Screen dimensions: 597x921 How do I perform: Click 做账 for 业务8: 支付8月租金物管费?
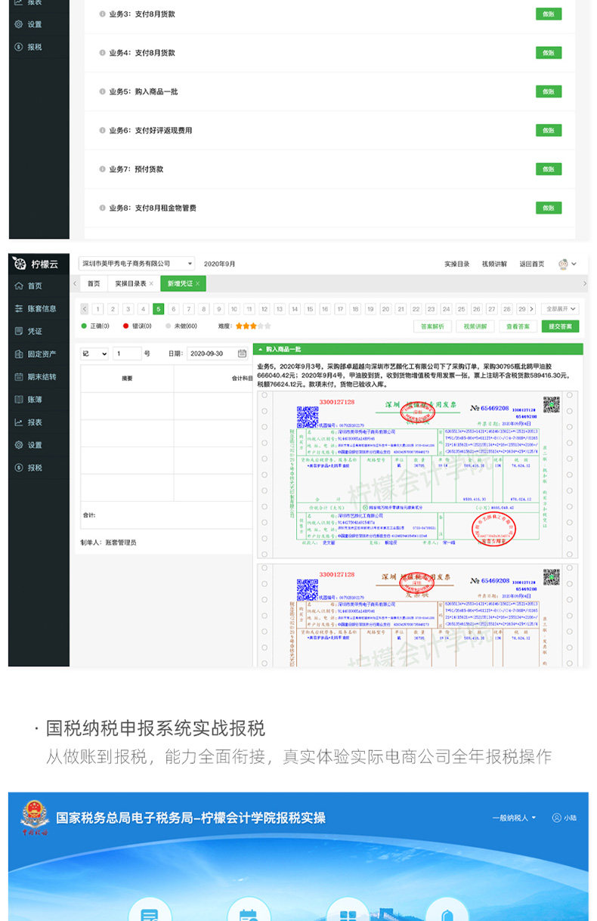tap(549, 208)
